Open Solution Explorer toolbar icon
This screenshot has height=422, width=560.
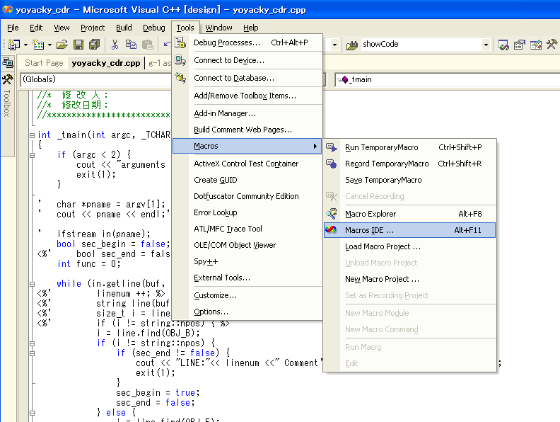tap(503, 45)
